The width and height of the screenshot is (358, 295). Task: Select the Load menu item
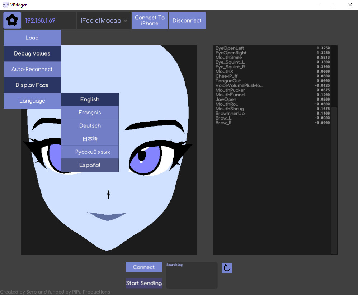coord(32,38)
